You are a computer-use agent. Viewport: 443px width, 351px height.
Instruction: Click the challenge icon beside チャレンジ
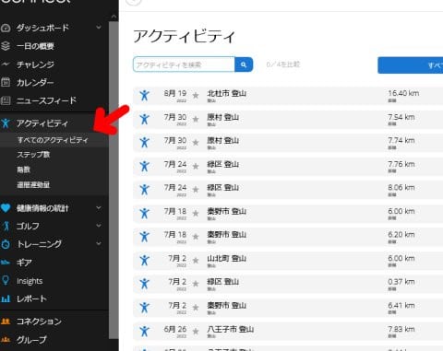click(6, 64)
